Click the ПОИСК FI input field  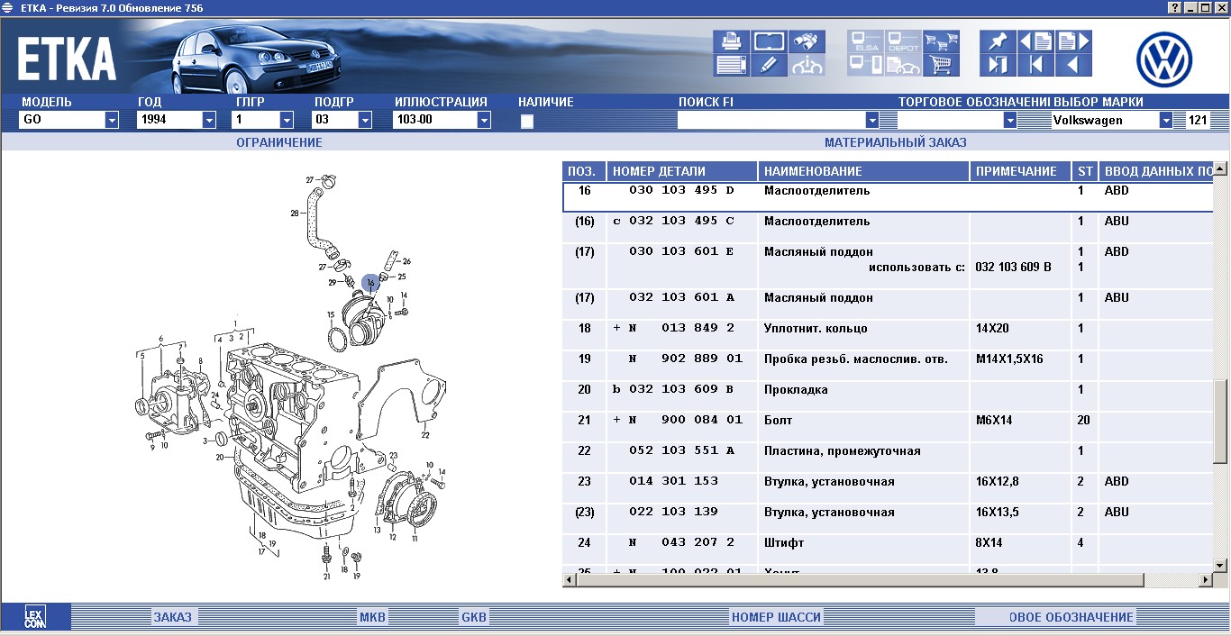(771, 120)
